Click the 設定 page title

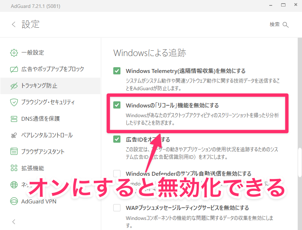click(x=31, y=24)
